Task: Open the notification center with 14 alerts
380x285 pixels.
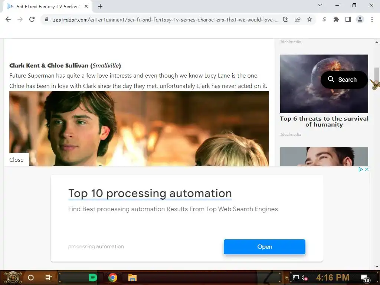Action: 365,278
